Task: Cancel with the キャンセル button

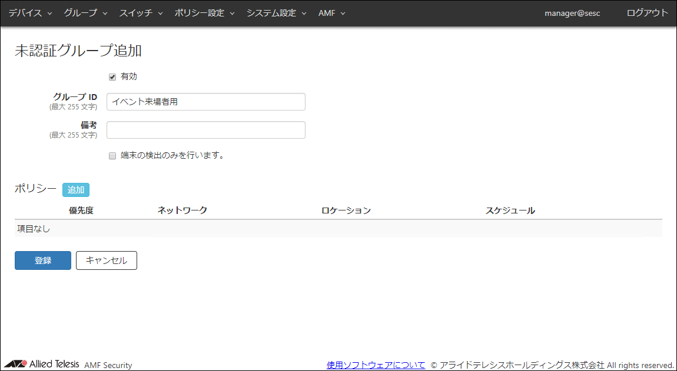Action: pyautogui.click(x=107, y=260)
